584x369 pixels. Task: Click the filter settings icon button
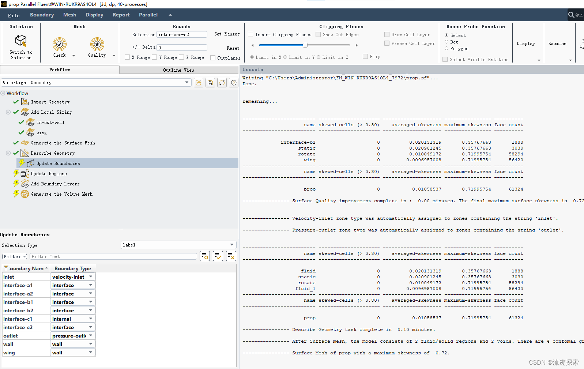pyautogui.click(x=205, y=256)
